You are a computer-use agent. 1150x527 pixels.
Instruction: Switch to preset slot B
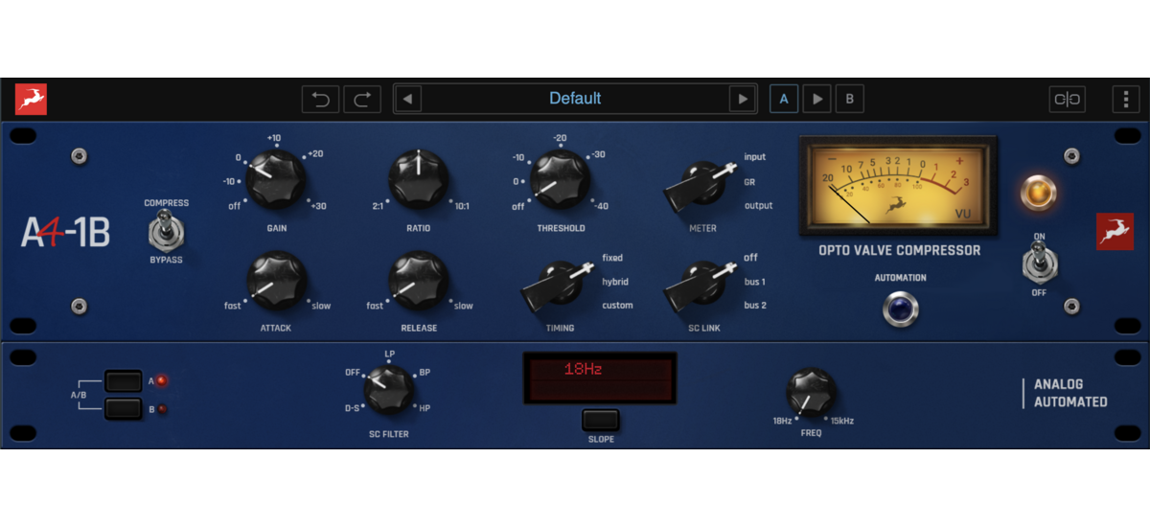coord(849,99)
